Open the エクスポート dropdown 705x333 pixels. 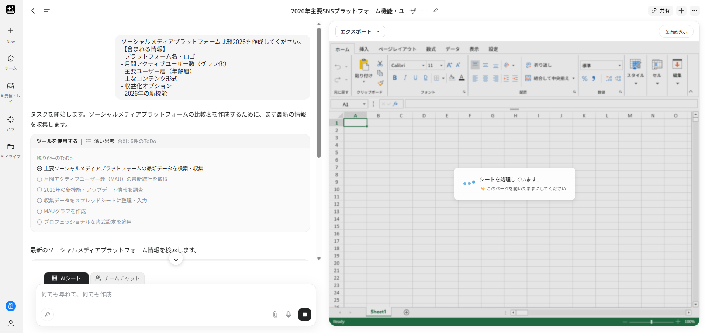359,31
